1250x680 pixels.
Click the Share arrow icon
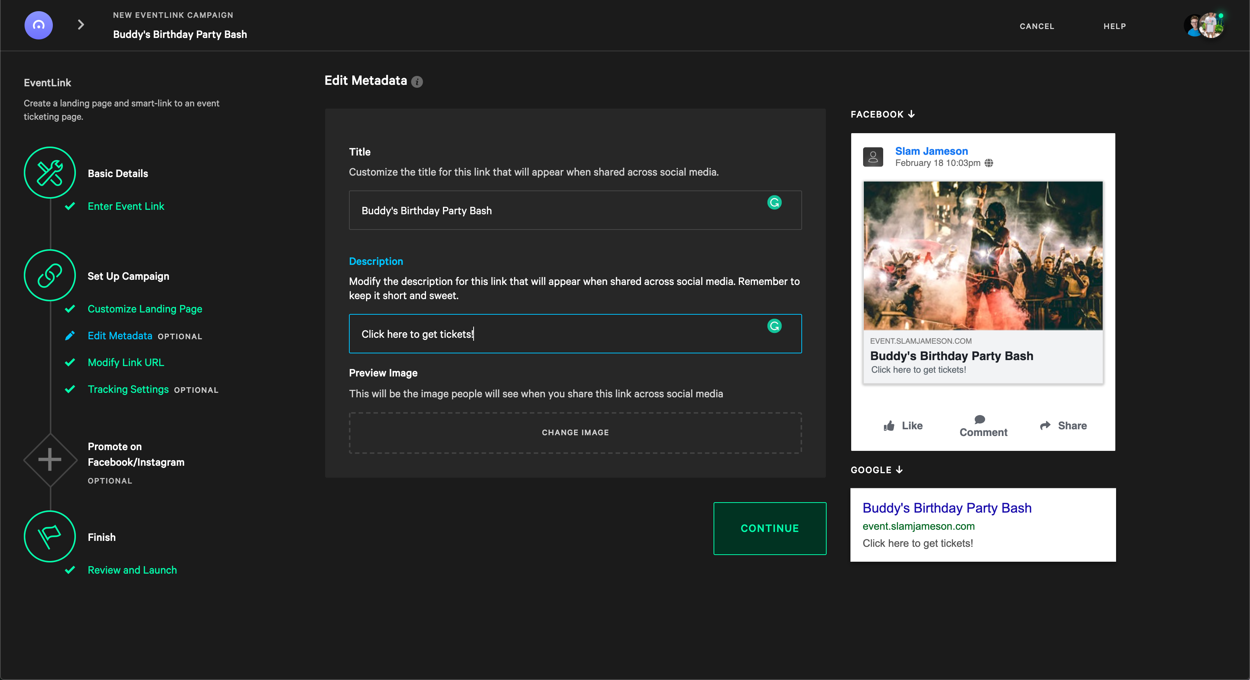[1045, 425]
